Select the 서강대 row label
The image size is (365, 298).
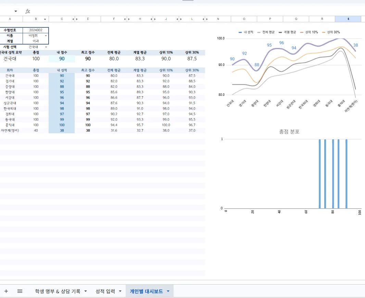[10, 98]
